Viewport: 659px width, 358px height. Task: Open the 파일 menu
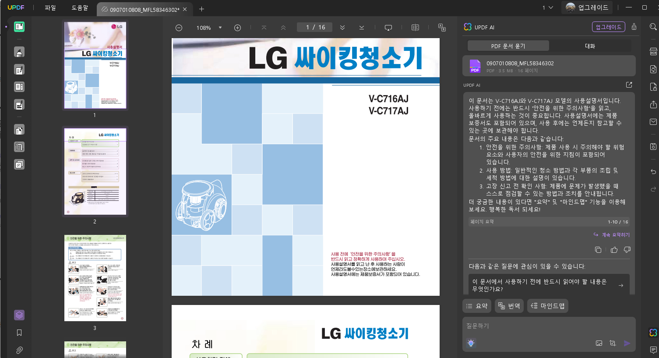(x=50, y=8)
